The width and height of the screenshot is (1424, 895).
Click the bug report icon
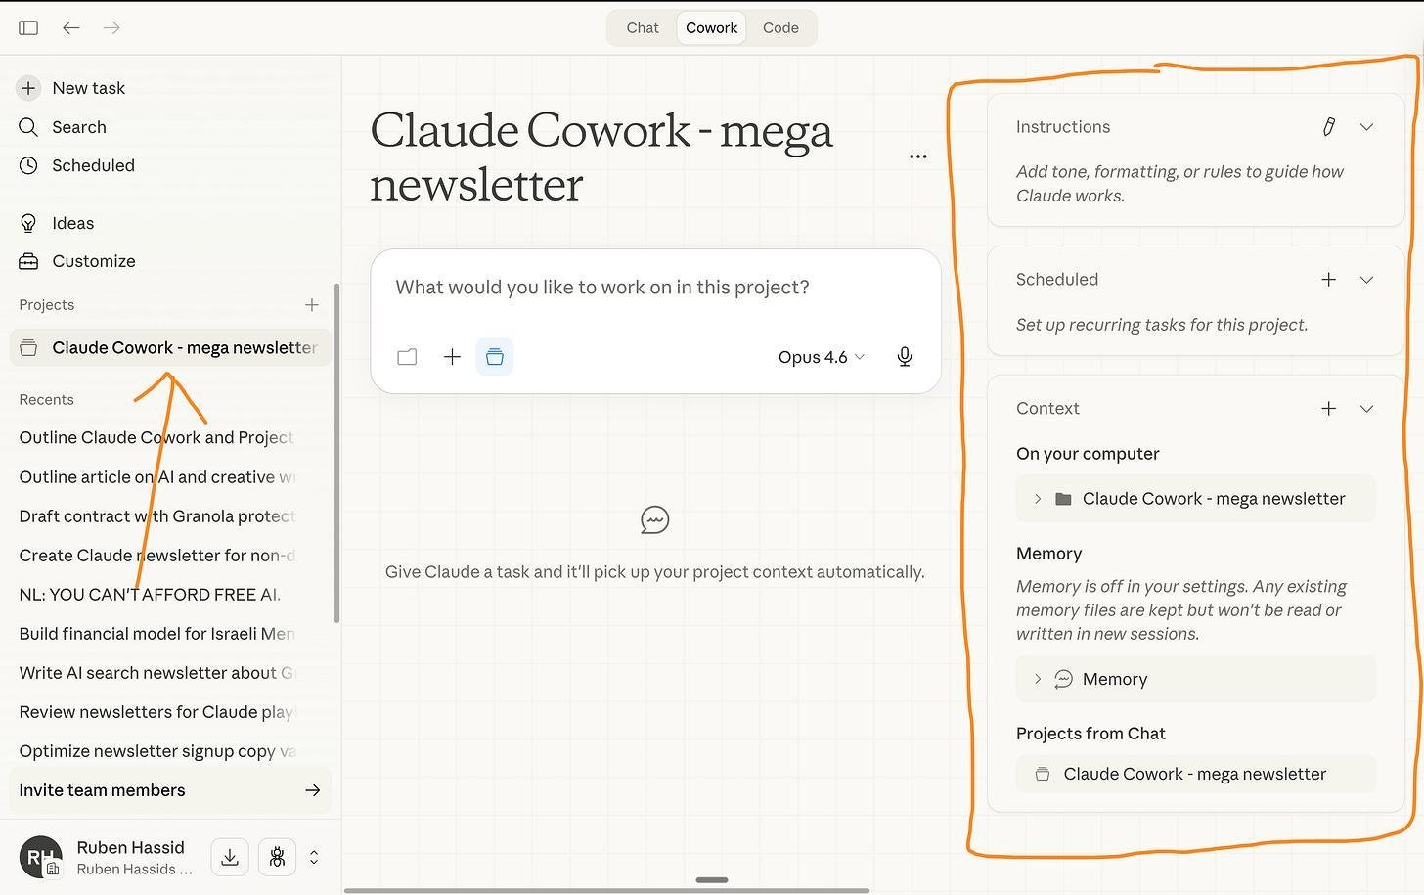pyautogui.click(x=277, y=857)
